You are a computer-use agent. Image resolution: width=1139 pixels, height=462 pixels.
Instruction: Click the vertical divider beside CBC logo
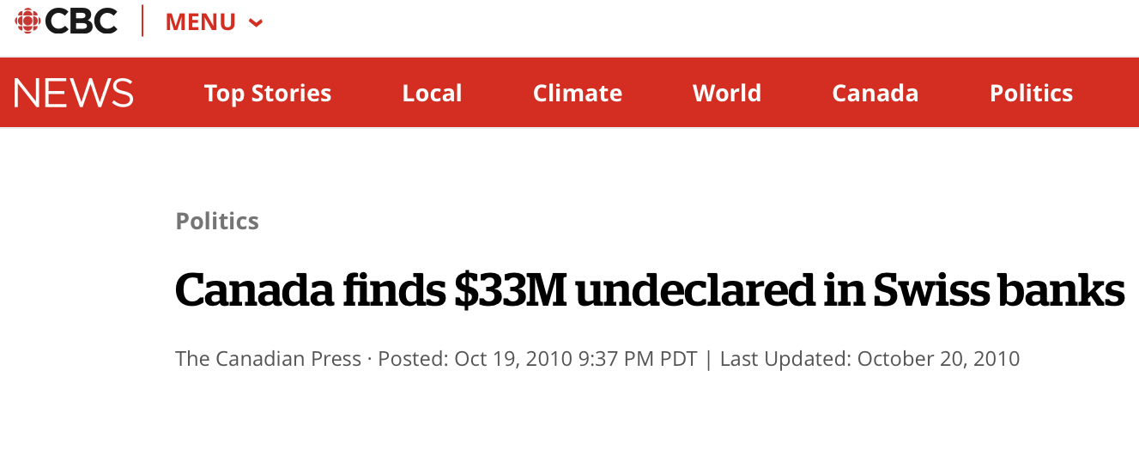click(142, 21)
